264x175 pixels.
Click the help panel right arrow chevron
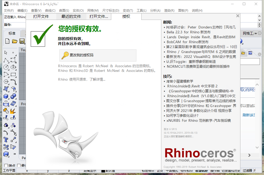[249, 155]
